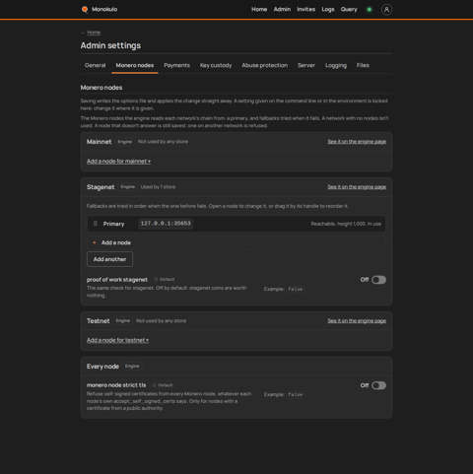Open Stagenet's See it on the engine page link
473x474 pixels.
pos(357,187)
